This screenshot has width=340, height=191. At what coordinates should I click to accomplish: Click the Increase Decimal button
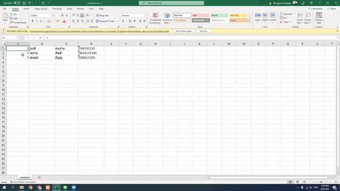coord(140,21)
